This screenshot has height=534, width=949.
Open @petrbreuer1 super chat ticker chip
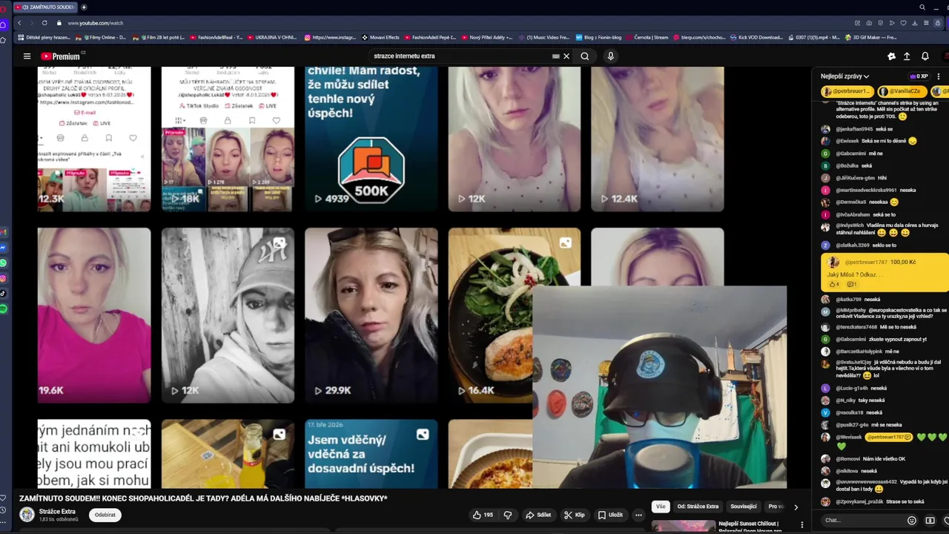[847, 91]
